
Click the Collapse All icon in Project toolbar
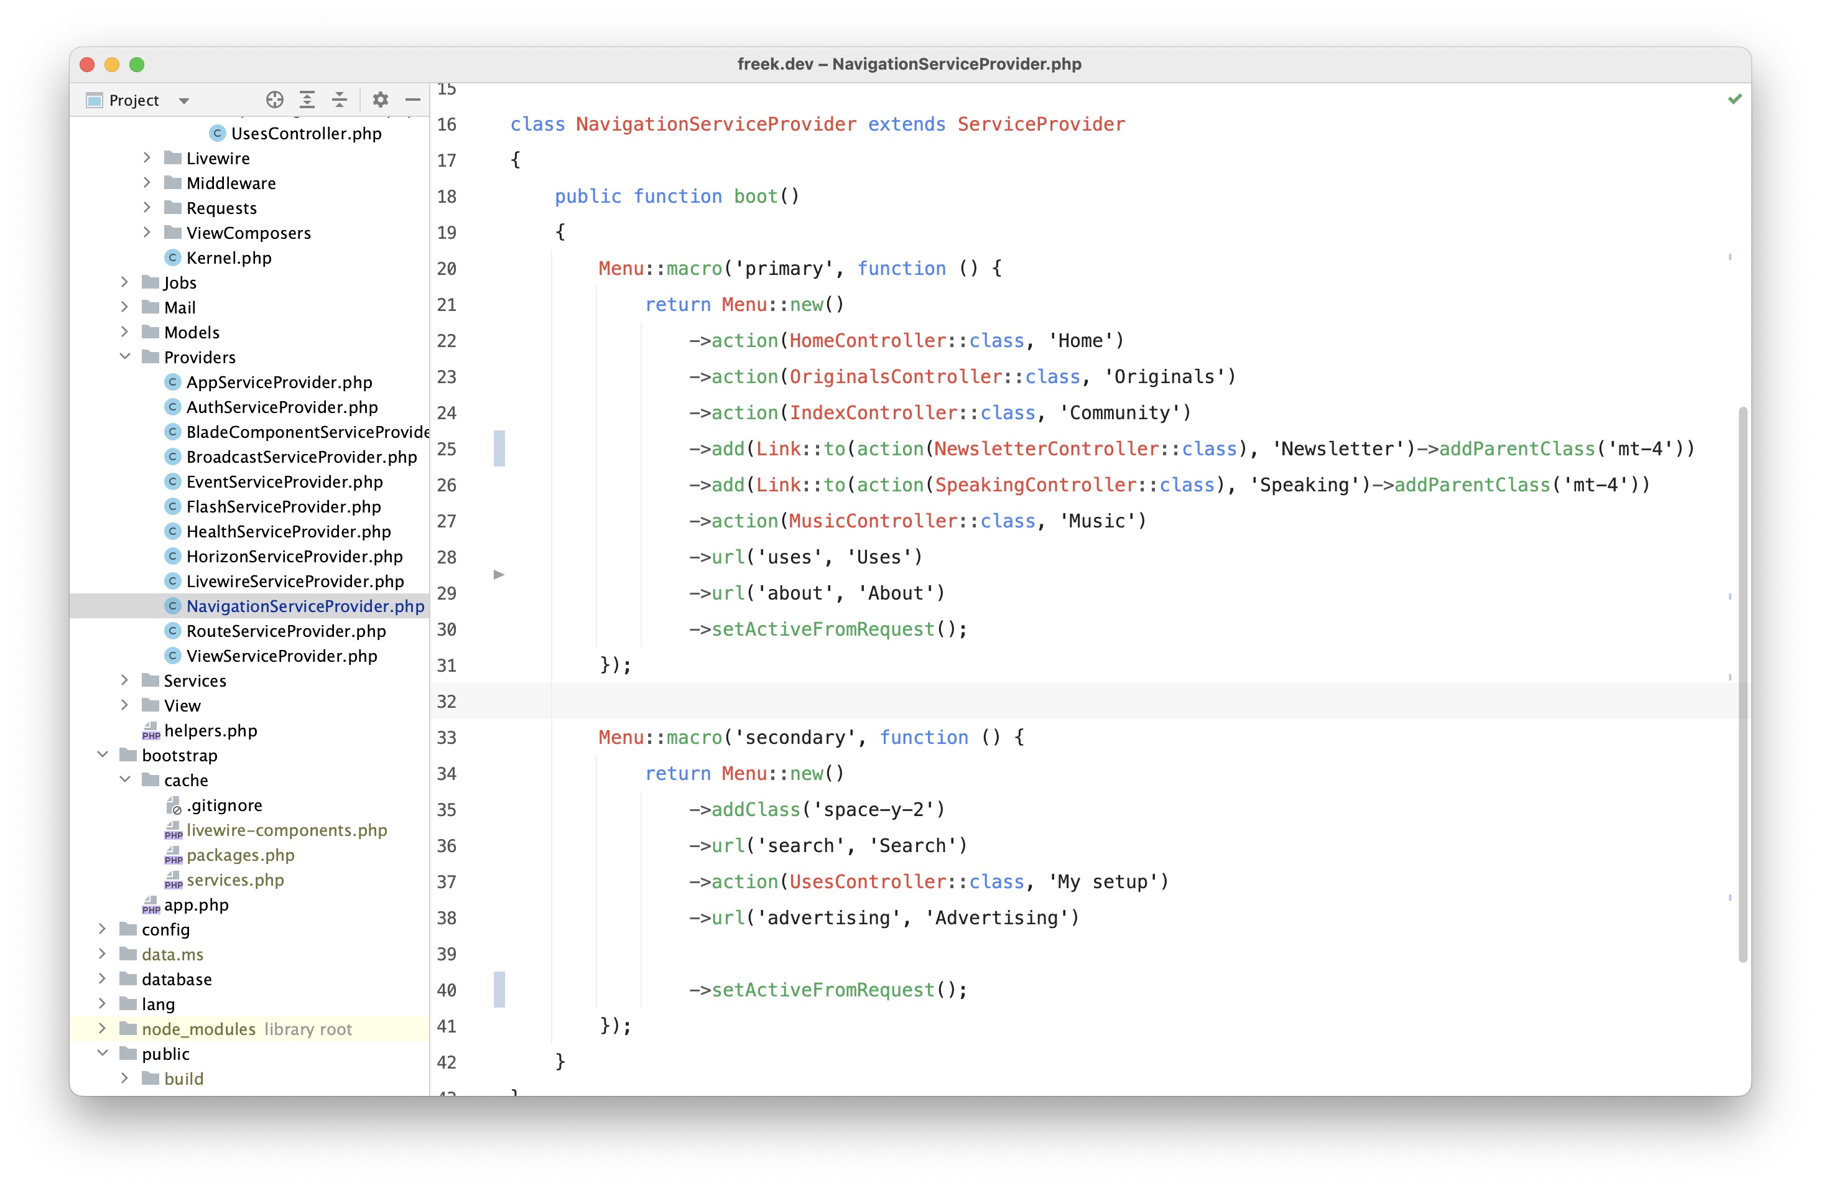(340, 100)
